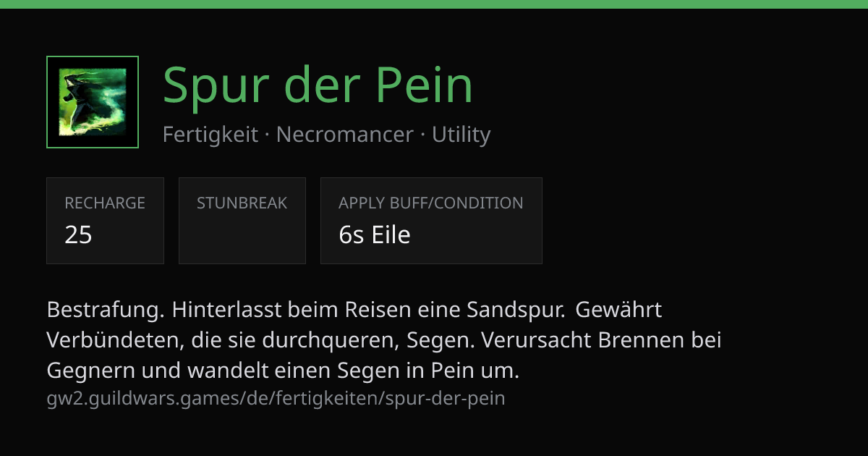
Task: Select the 6s Eile buff value
Action: (x=375, y=235)
